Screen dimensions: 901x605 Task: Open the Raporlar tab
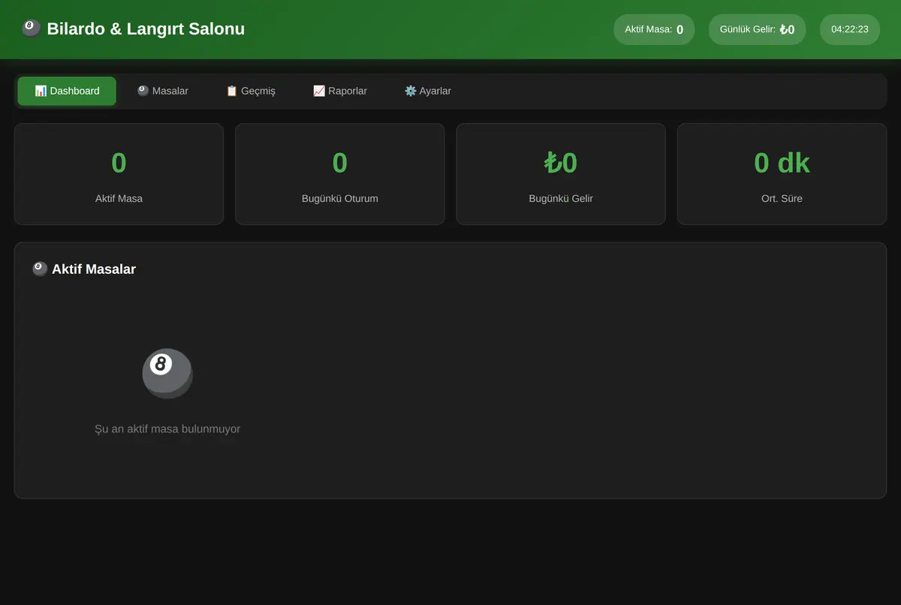point(340,91)
